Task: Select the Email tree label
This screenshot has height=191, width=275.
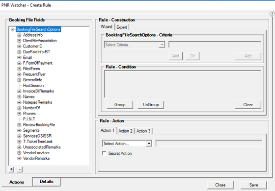Action: coord(27,58)
